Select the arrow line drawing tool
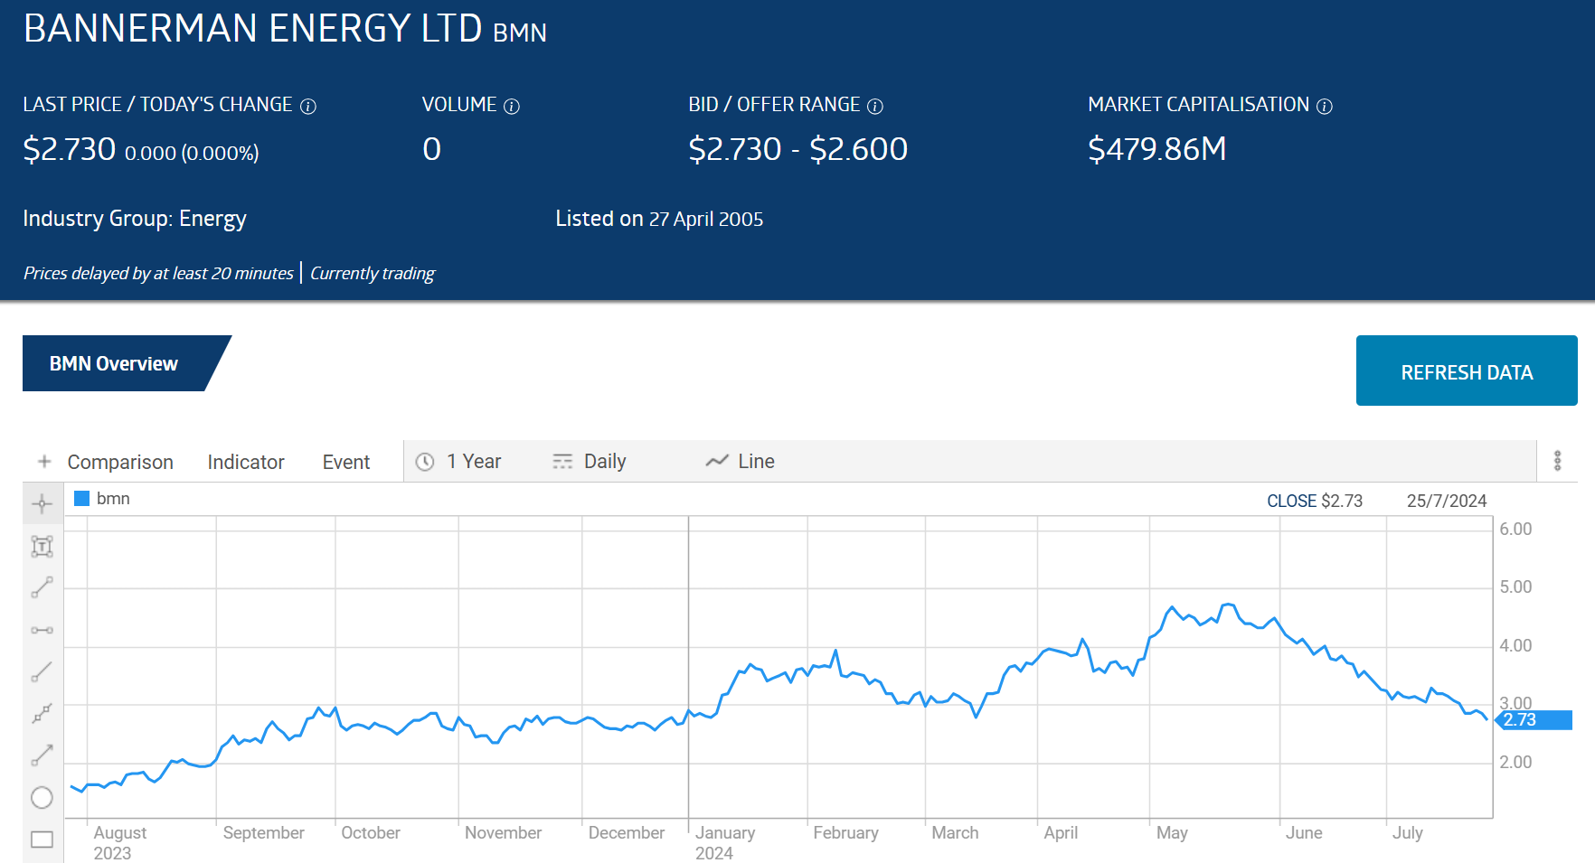The height and width of the screenshot is (863, 1595). pos(42,755)
